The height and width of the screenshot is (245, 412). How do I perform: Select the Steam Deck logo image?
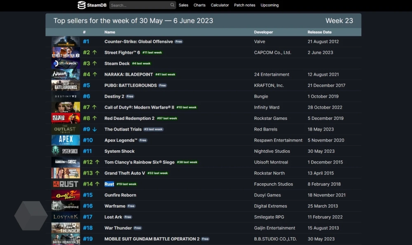pos(66,64)
